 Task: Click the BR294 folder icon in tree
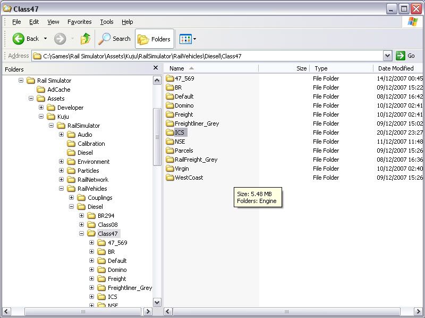click(x=91, y=216)
